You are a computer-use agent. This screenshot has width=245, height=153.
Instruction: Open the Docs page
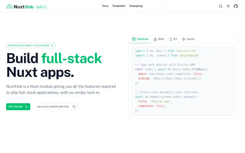pos(105,6)
